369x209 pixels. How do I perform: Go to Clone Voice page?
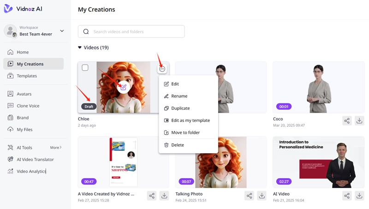(x=28, y=106)
